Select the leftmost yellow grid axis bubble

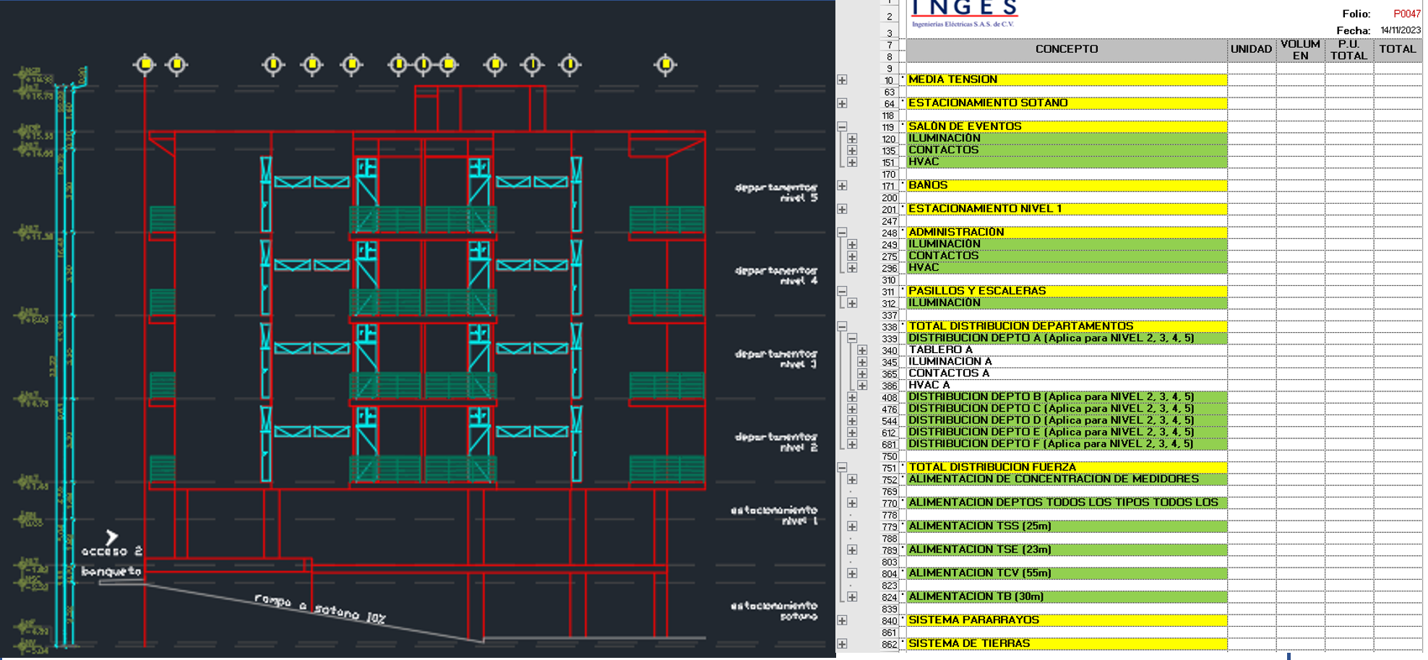(145, 65)
